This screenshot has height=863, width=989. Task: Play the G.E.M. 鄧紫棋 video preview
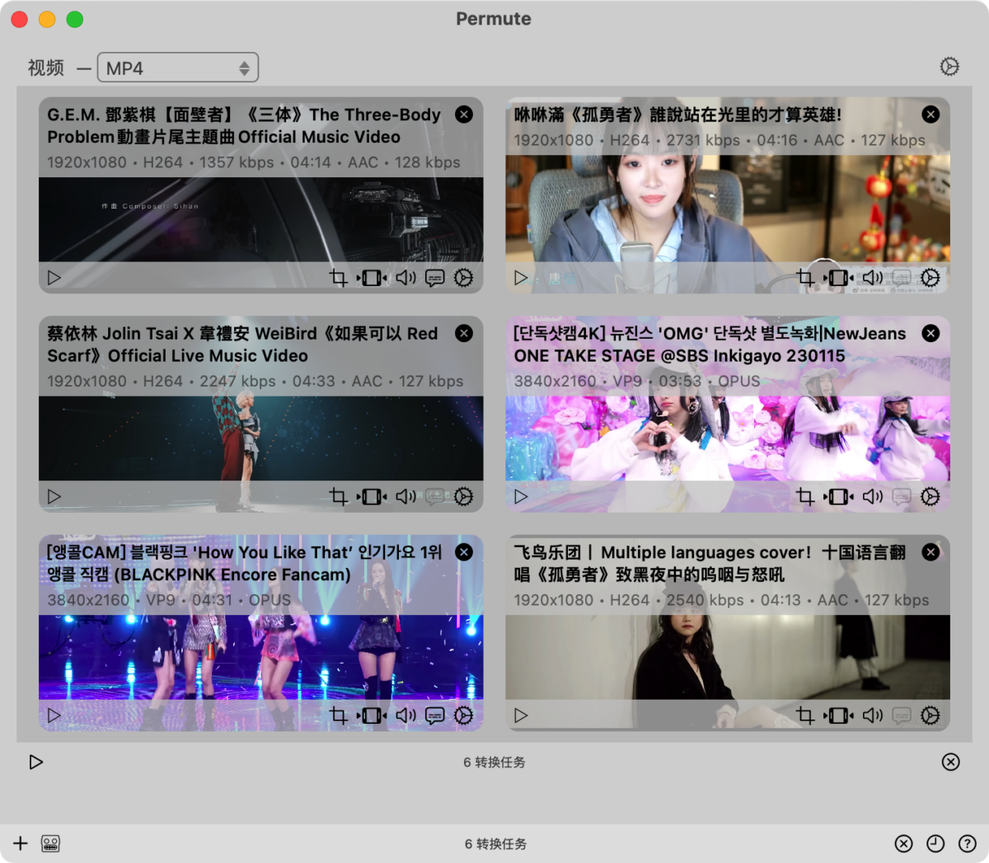54,278
